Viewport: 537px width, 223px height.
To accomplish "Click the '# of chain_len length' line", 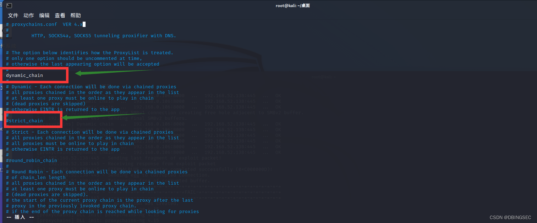I will [x=36, y=178].
